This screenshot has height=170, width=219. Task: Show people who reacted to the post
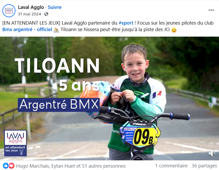[x=71, y=166]
